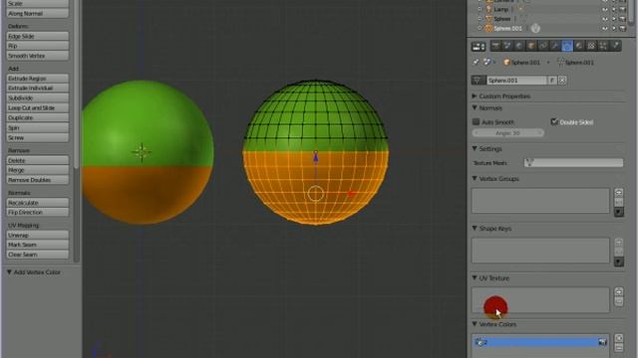Click the Sphere.001 orange icon in the outliner
638x358 pixels.
pos(488,29)
